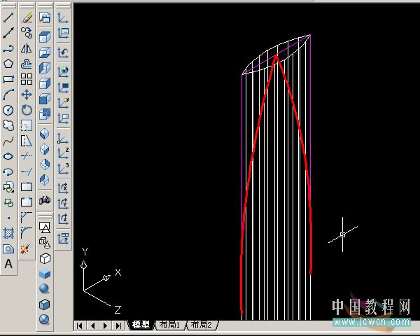
Task: Select the Circle tool
Action: [x=8, y=110]
